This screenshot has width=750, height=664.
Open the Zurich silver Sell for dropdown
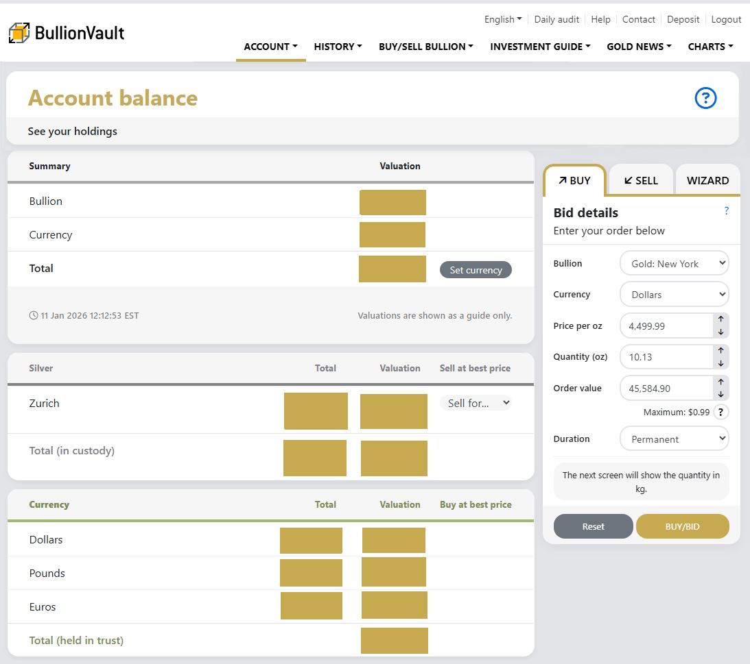point(476,404)
